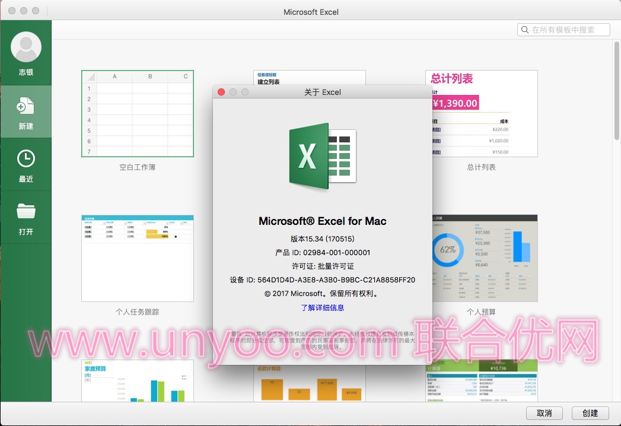Select the 个人预算 template thumbnail
The height and width of the screenshot is (426, 621).
[x=485, y=258]
